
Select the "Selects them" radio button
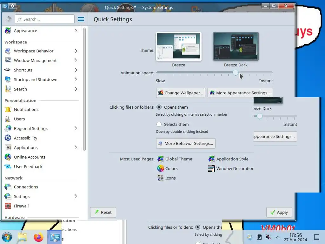159,124
